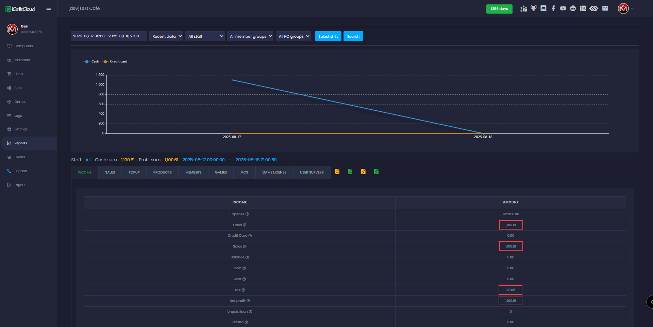Click the mail envelope icon
Image resolution: width=653 pixels, height=327 pixels.
pyautogui.click(x=605, y=8)
